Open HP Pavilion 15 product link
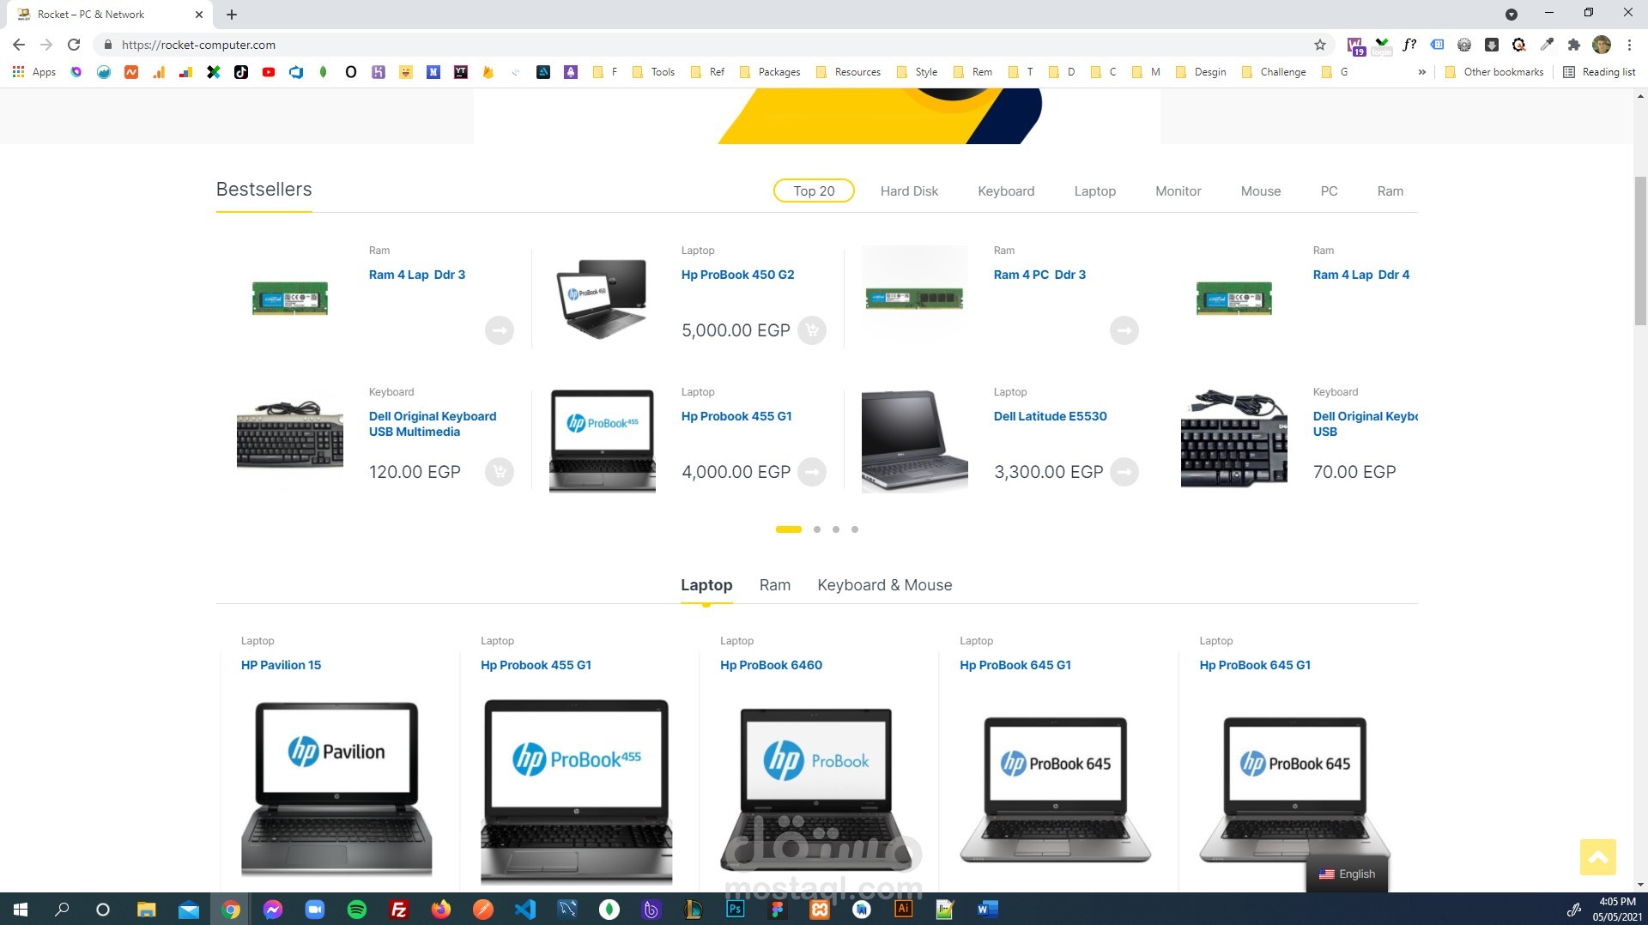This screenshot has width=1648, height=925. tap(281, 665)
